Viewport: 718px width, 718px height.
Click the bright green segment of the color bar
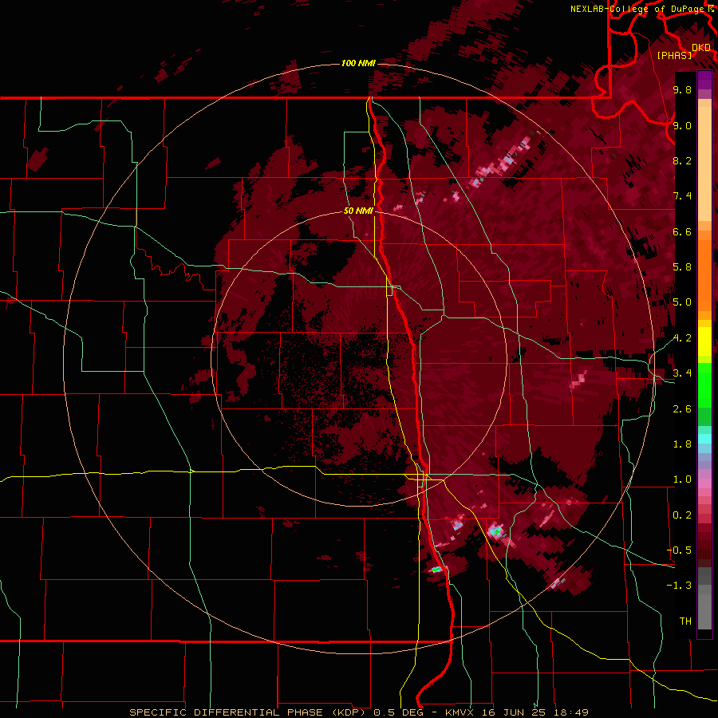tap(704, 385)
